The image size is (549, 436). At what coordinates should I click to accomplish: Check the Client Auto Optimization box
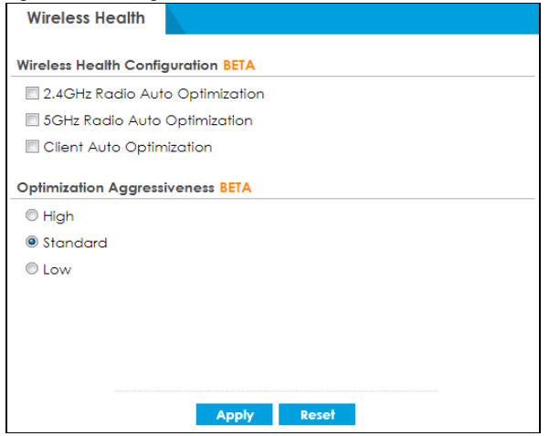pos(33,147)
